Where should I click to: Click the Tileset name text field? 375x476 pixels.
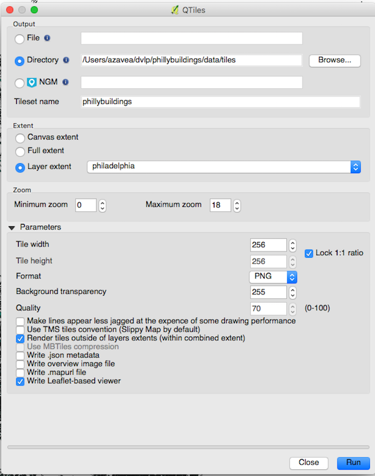pyautogui.click(x=220, y=101)
